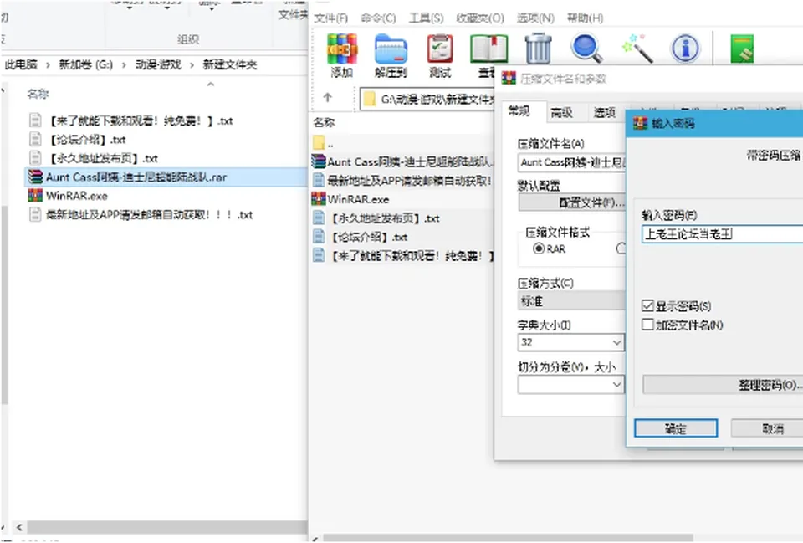Open the 切分为分卷 volume size dropdown
Screen dimensions: 803x543
pos(616,384)
